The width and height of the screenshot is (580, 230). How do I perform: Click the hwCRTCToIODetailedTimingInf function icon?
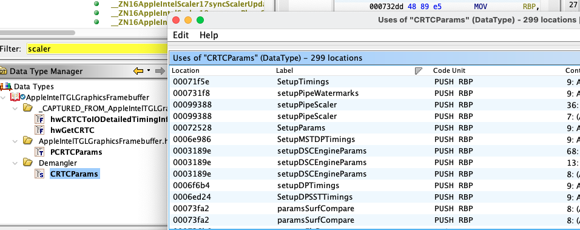pyautogui.click(x=39, y=119)
